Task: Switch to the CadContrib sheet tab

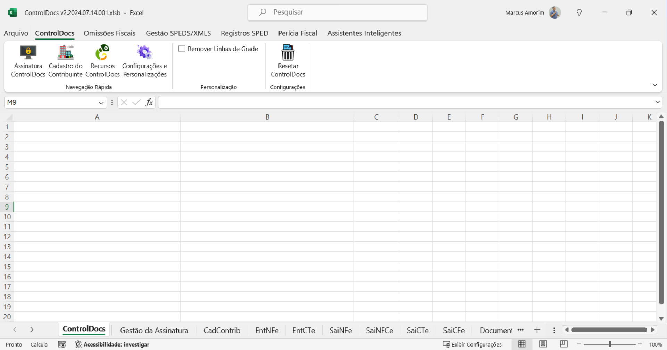Action: pyautogui.click(x=222, y=330)
